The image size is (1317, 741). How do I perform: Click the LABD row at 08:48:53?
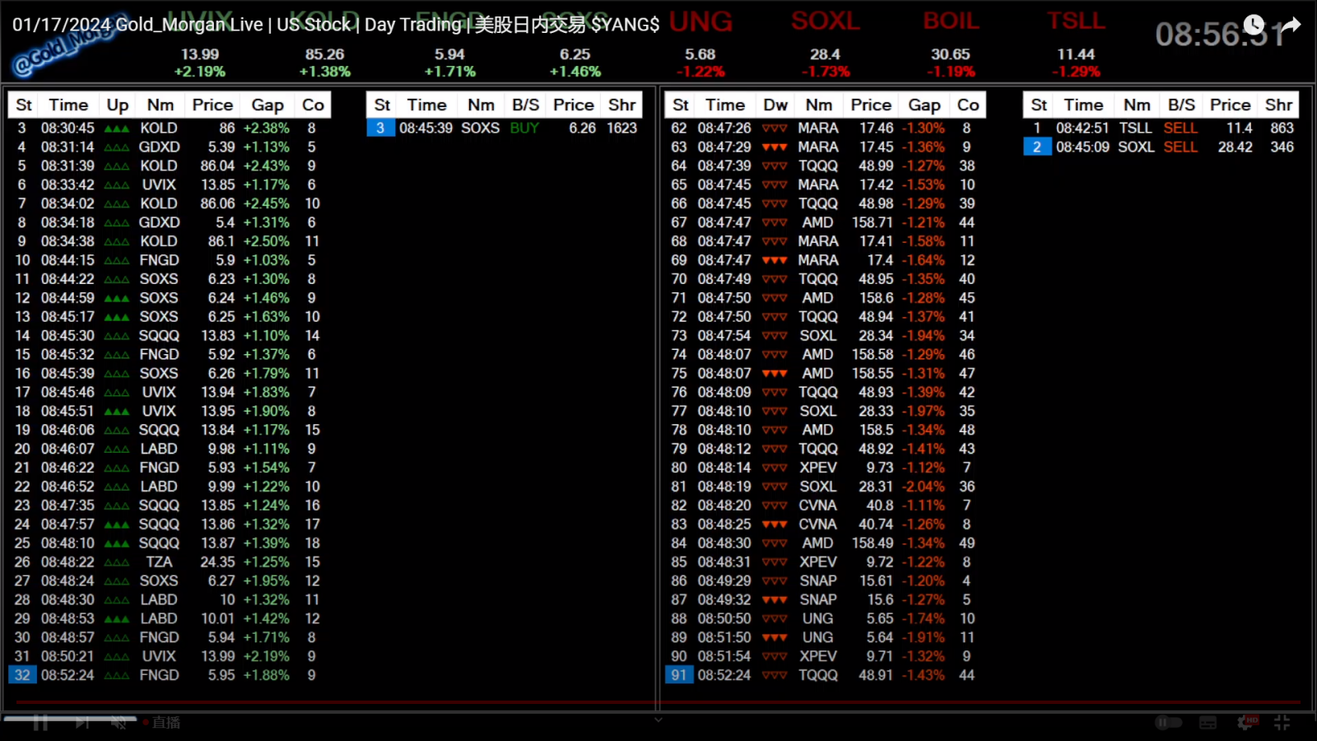coord(169,618)
